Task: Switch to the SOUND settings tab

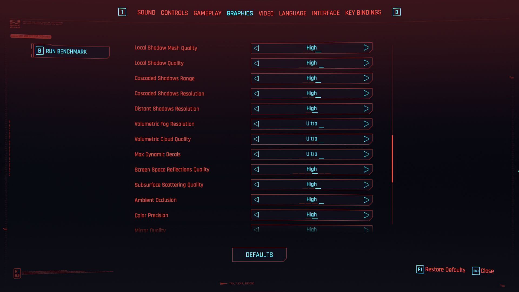Action: tap(146, 12)
